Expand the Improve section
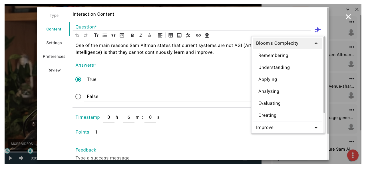Viewport: 370px width, 174px height. (x=316, y=128)
